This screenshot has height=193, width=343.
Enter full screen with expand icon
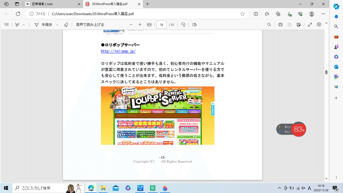(310, 25)
